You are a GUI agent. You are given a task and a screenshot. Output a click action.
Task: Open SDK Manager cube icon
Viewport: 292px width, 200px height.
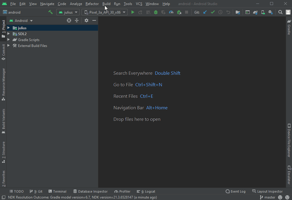pos(271,12)
